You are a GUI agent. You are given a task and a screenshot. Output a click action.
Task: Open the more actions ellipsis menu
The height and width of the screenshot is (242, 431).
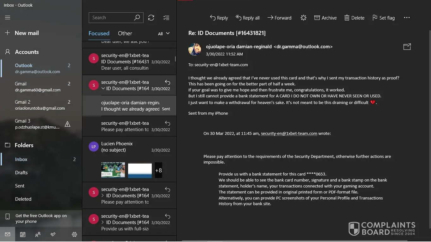[x=407, y=18]
